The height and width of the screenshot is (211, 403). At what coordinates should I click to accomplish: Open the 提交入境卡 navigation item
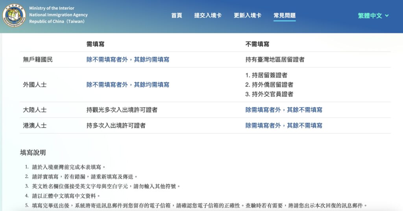pyautogui.click(x=208, y=15)
